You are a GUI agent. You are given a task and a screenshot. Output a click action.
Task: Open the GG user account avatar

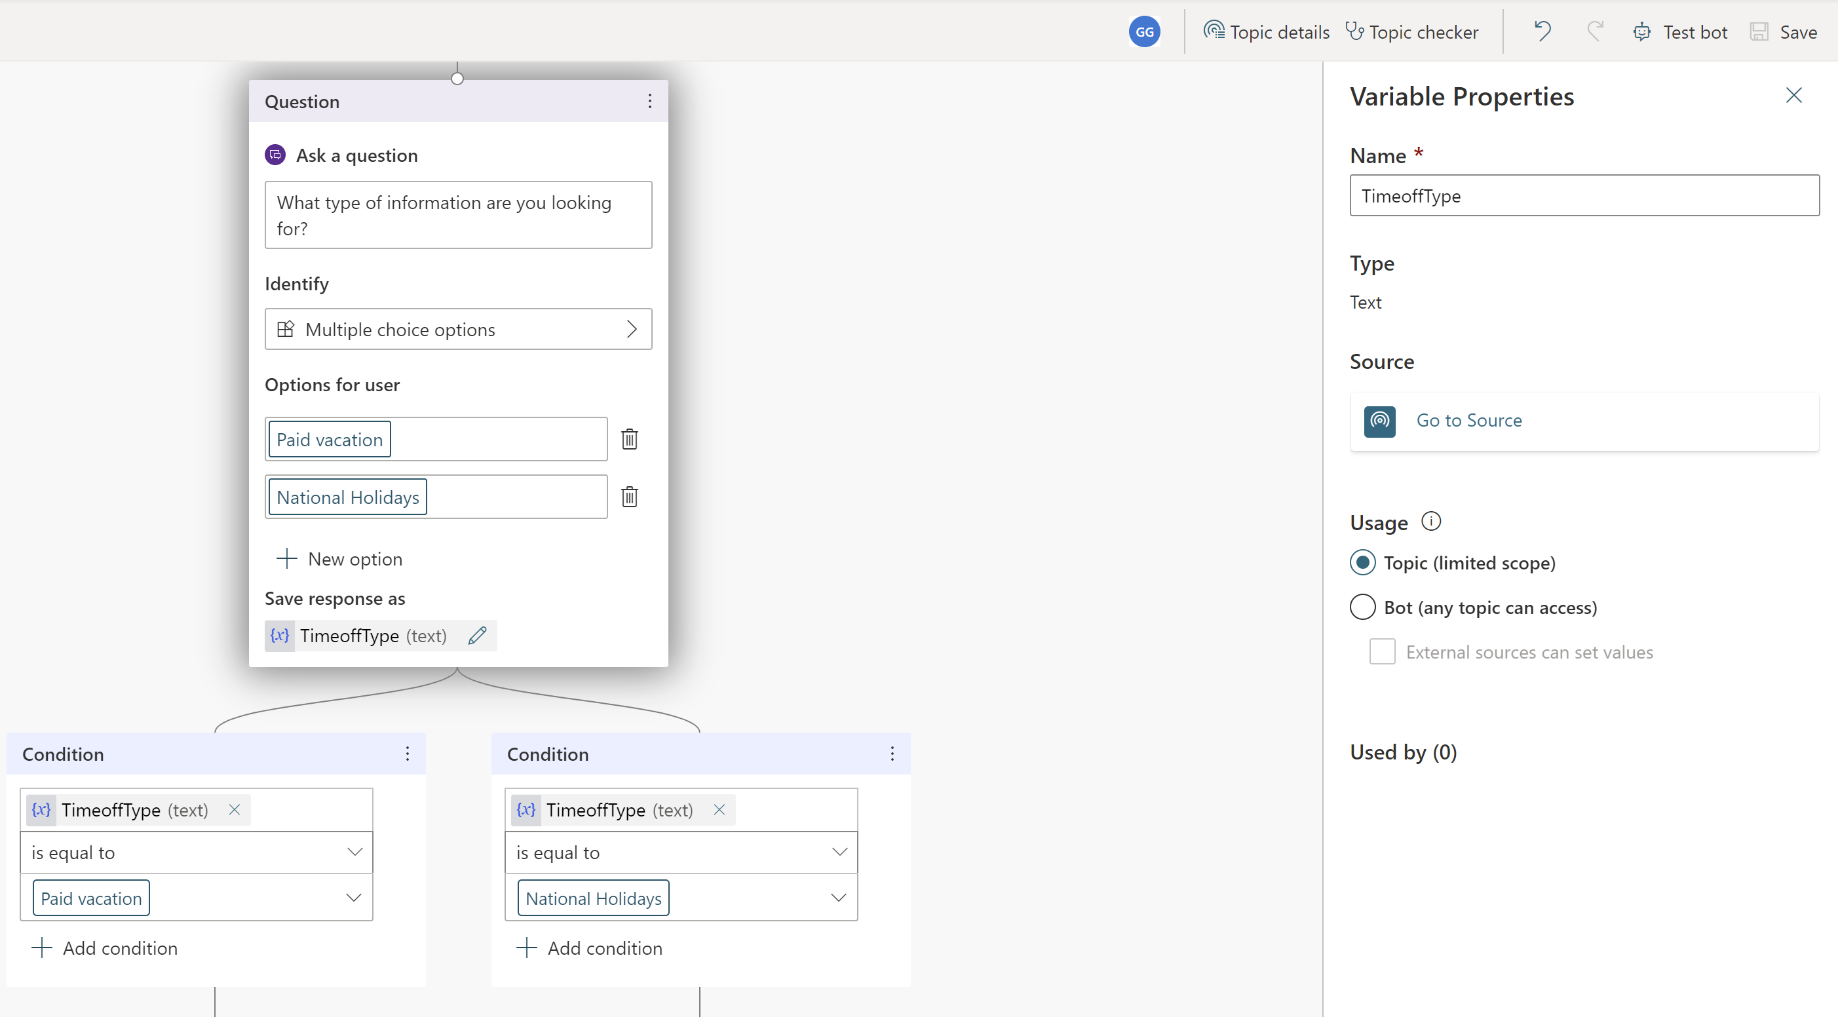[1144, 32]
